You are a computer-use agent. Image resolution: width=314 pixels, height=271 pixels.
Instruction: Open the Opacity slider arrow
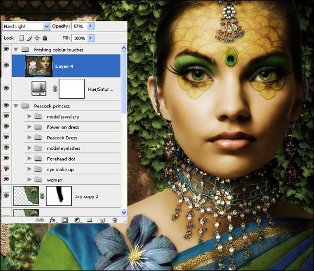[x=91, y=26]
